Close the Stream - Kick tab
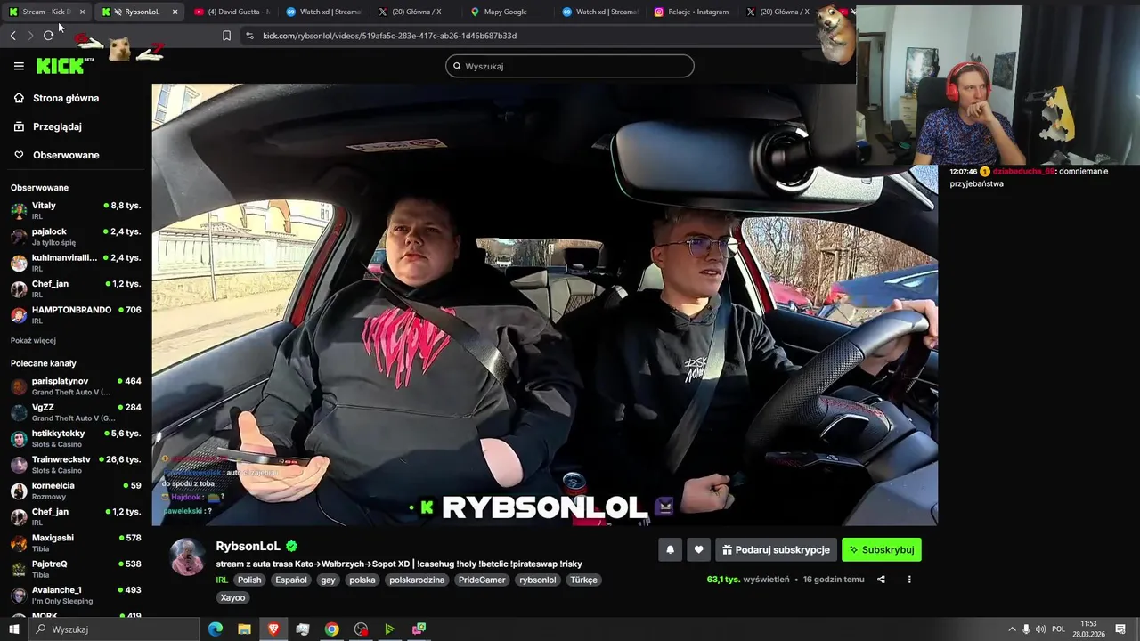 click(x=82, y=12)
